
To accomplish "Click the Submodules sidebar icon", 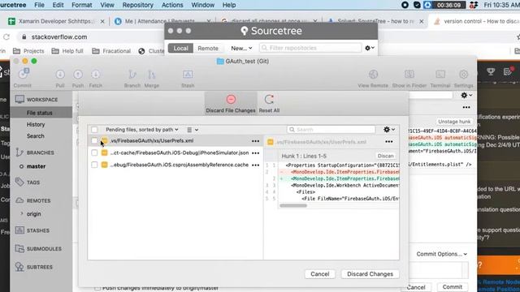I will 19,248.
